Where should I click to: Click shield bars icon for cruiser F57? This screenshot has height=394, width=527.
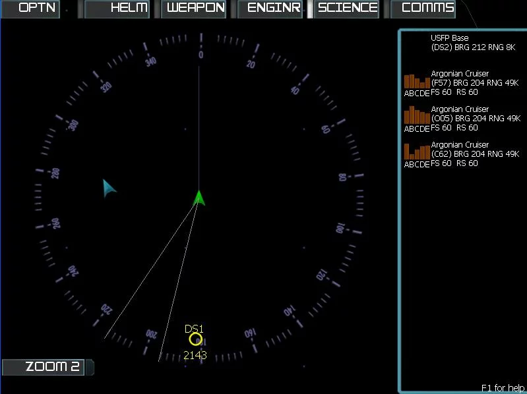pos(417,82)
